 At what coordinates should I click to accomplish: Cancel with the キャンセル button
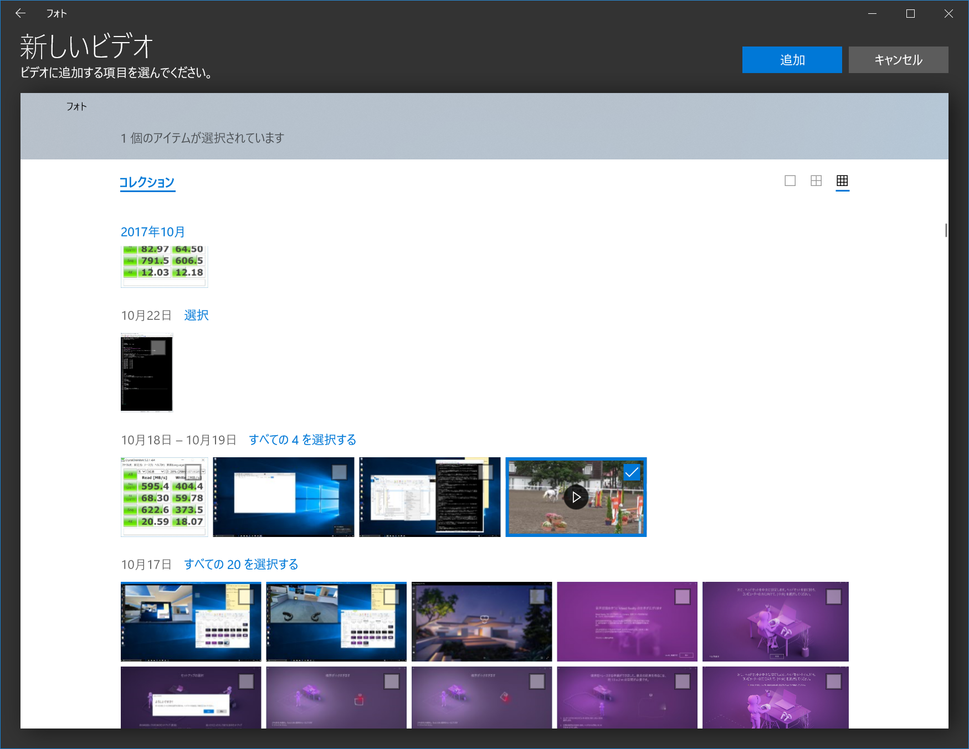click(x=898, y=60)
